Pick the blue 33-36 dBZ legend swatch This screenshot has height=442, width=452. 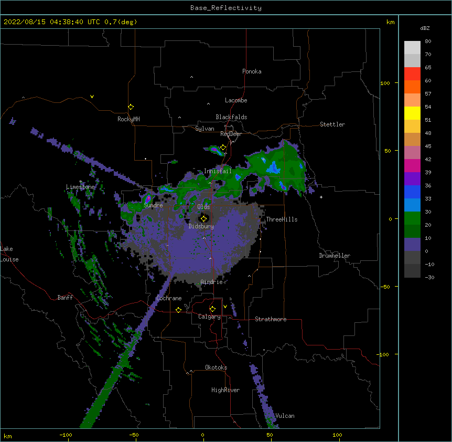tap(412, 192)
